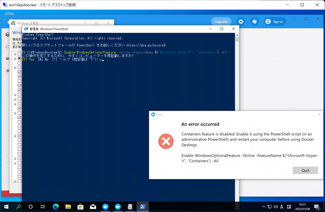Click the aka.ms/pscore6 URL in PowerShell

point(146,45)
